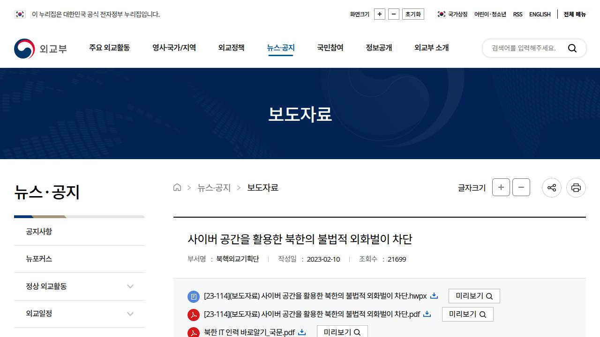
Task: Switch to ENGLISH site
Action: pyautogui.click(x=540, y=14)
